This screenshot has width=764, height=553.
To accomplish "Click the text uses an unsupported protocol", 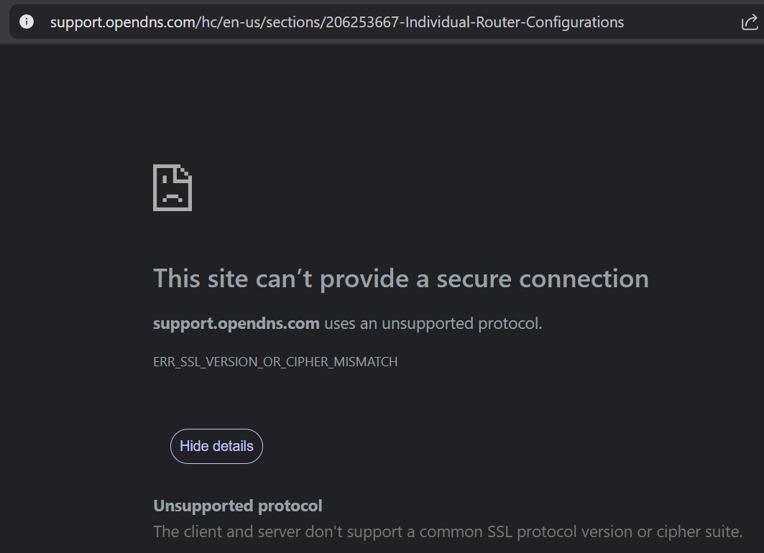I will coord(433,323).
